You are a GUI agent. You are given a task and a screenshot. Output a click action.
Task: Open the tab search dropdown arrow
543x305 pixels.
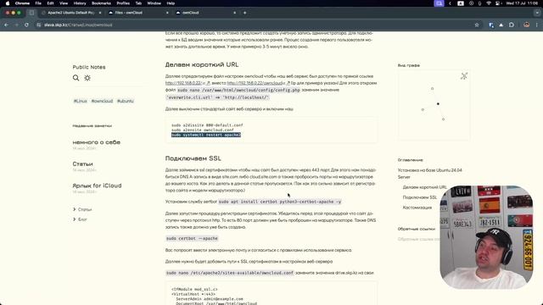[537, 13]
